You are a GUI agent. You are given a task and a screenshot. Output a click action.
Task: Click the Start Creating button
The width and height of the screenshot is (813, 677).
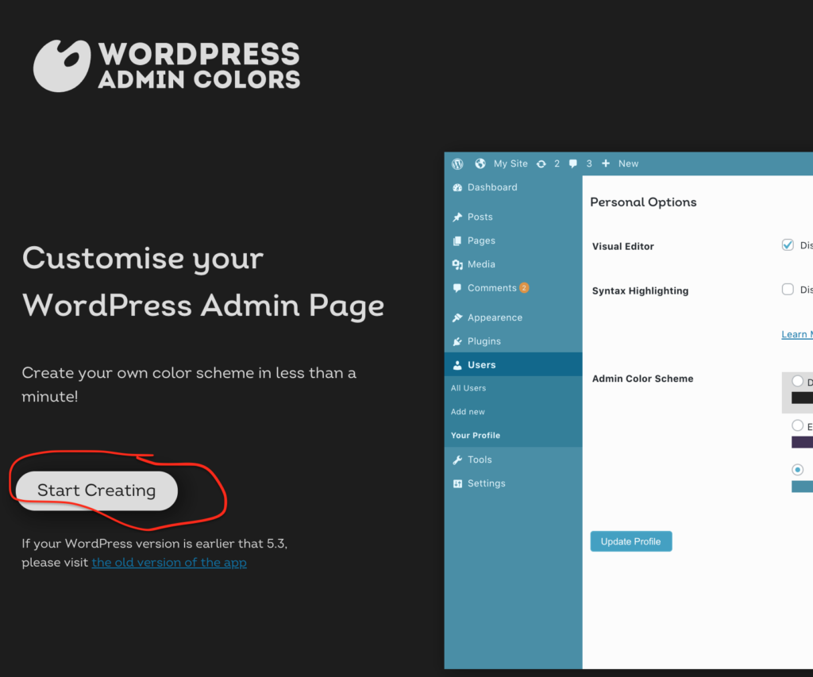(x=96, y=491)
